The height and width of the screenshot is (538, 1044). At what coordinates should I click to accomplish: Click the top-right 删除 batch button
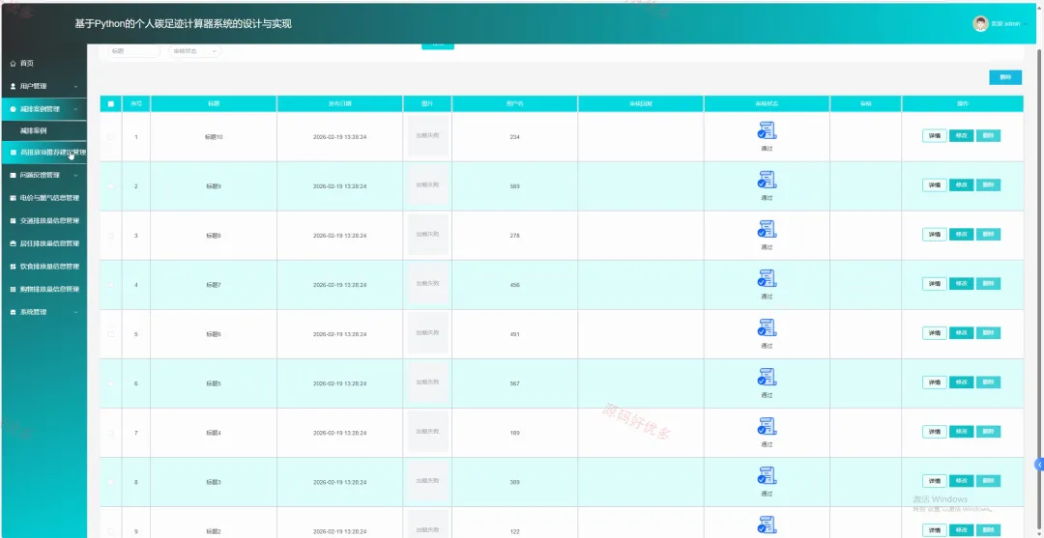pyautogui.click(x=1005, y=78)
